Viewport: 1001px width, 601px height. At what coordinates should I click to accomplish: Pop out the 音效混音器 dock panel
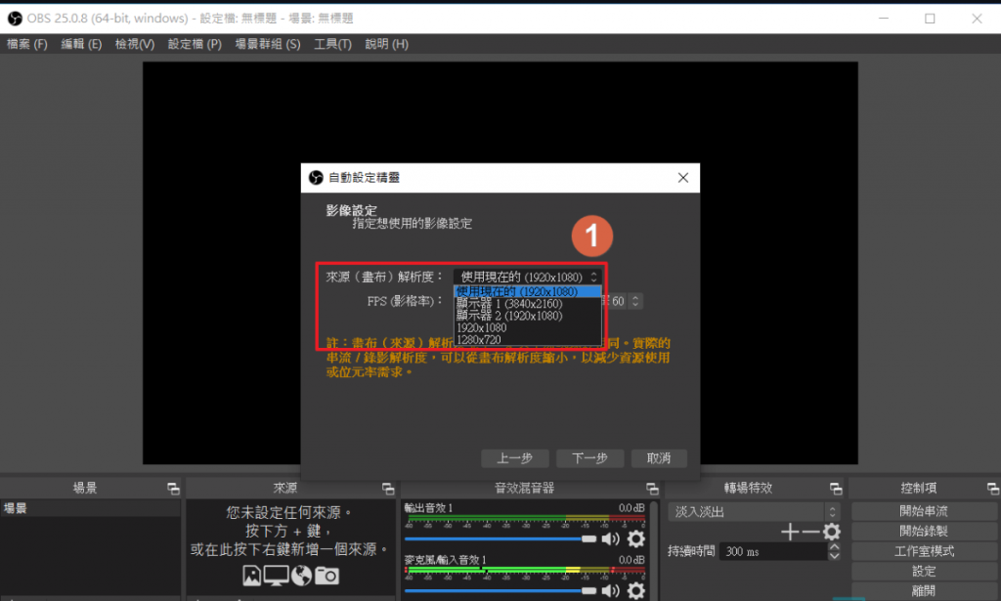[652, 489]
